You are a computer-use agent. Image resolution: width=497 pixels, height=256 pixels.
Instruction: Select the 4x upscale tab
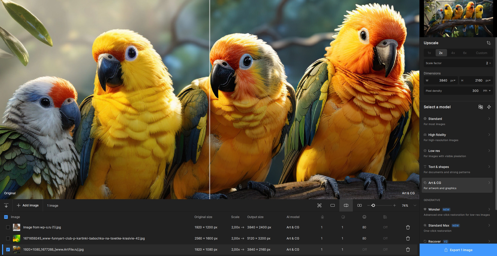453,53
